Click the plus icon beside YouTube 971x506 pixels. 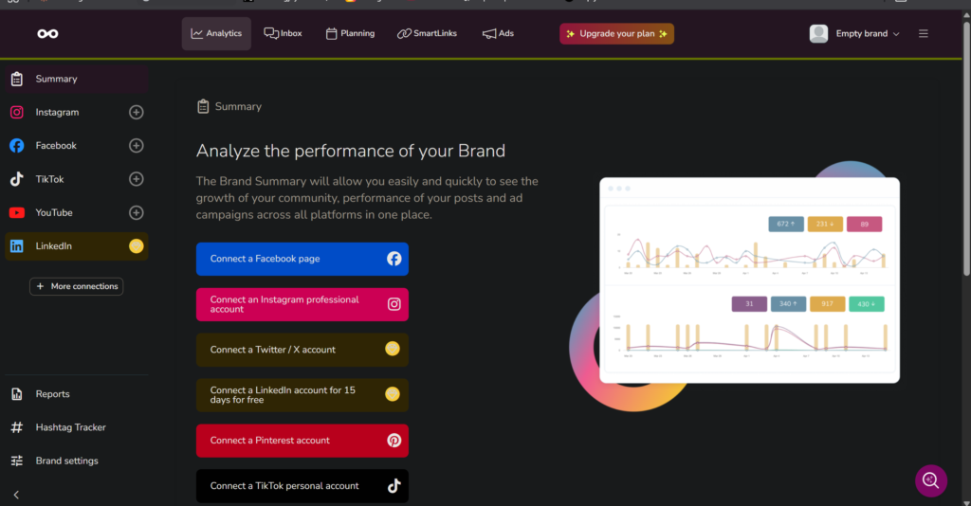coord(136,213)
